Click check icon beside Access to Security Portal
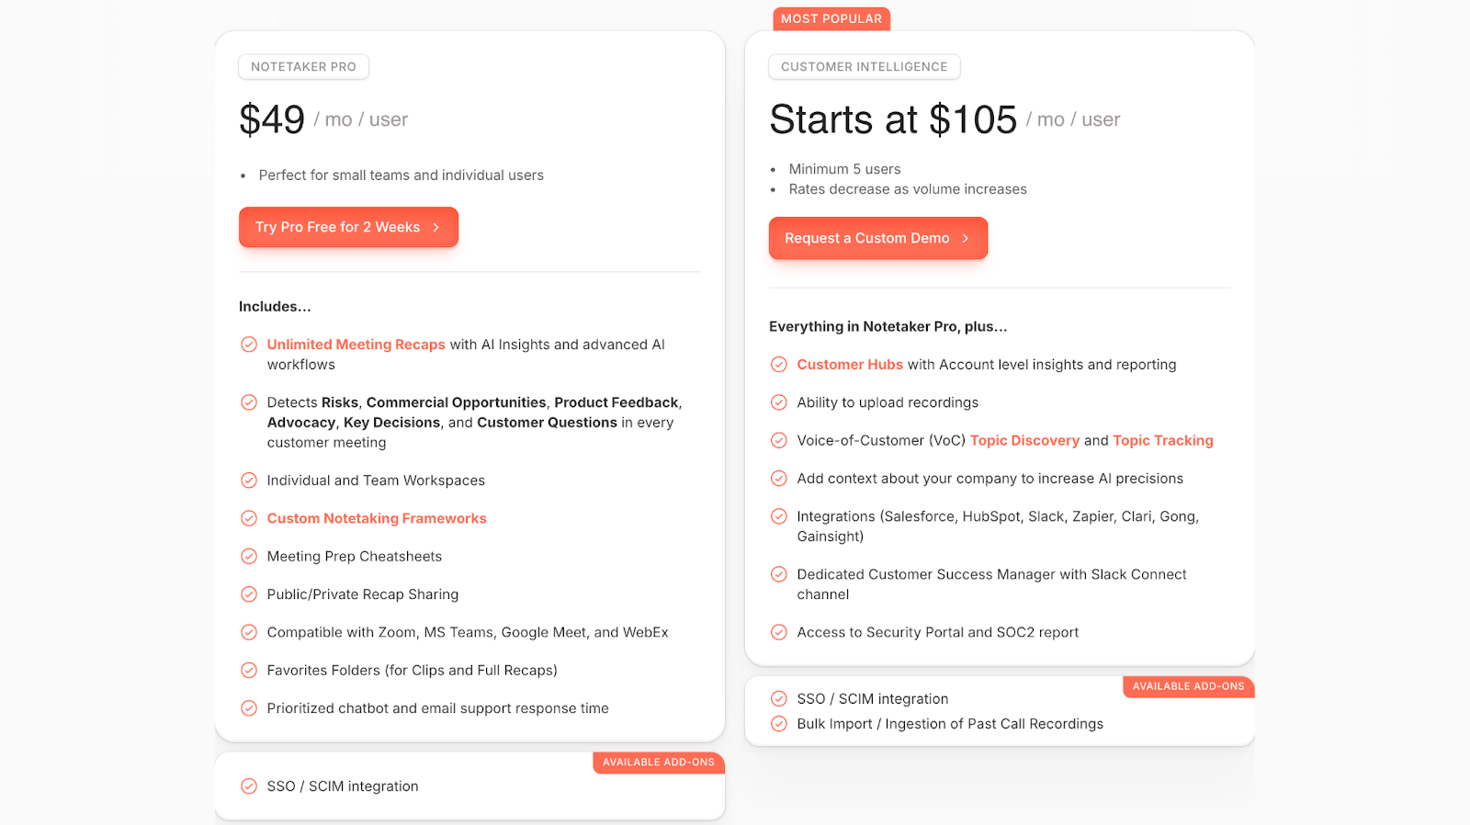Image resolution: width=1470 pixels, height=825 pixels. tap(779, 632)
